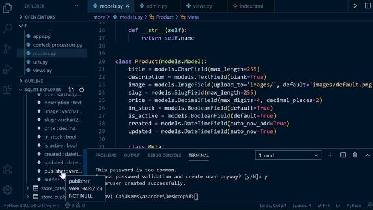Screen dimensions: 373x210
Task: Select the 'updated : datet...' column
Action: click(x=63, y=163)
